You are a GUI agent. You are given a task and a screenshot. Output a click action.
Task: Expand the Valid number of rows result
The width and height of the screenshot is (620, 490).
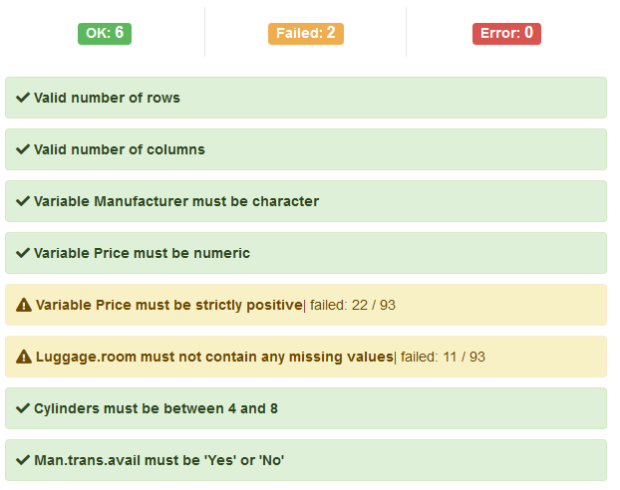(107, 98)
